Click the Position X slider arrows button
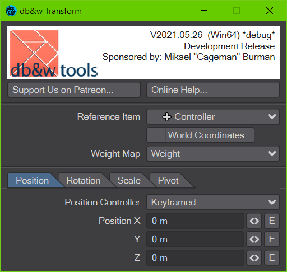The height and width of the screenshot is (272, 287). (x=254, y=221)
